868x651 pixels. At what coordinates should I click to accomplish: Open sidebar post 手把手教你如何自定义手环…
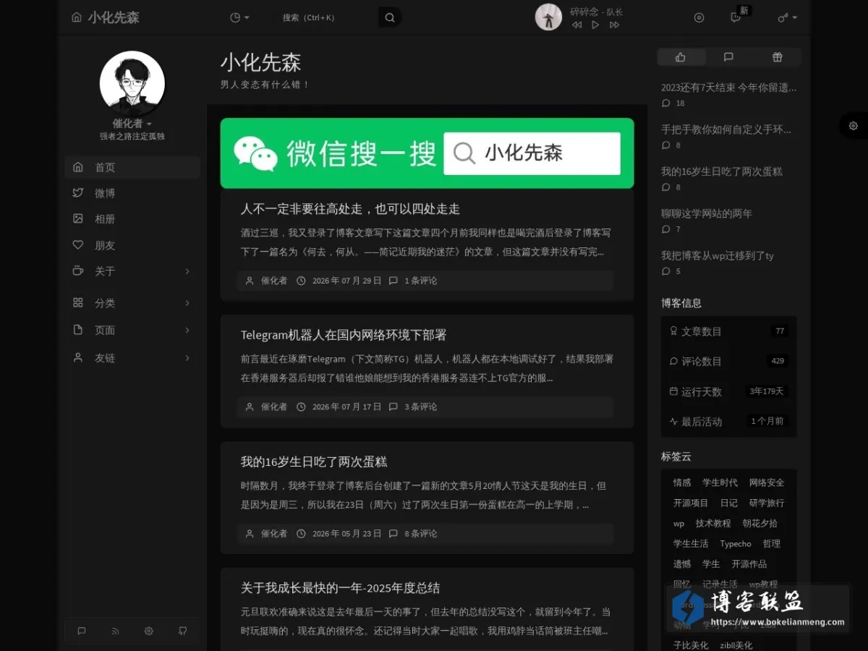[x=726, y=129]
